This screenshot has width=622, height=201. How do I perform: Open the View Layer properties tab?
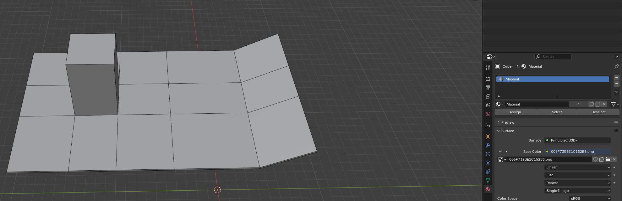488,96
